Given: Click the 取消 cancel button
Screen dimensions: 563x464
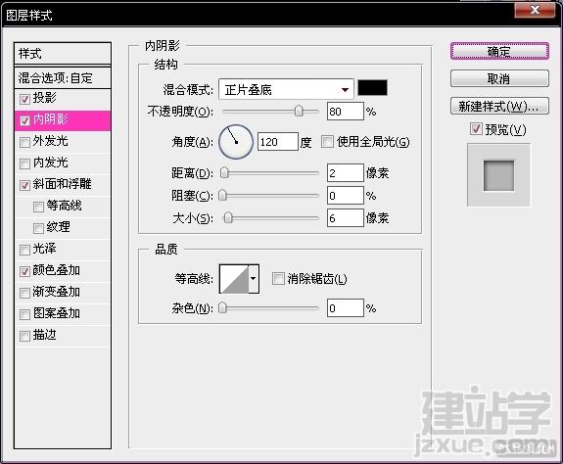Looking at the screenshot, I should [x=499, y=78].
